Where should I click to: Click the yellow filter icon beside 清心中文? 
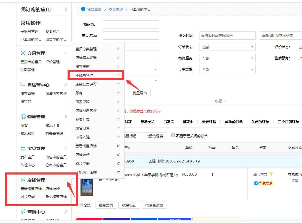[271, 174]
